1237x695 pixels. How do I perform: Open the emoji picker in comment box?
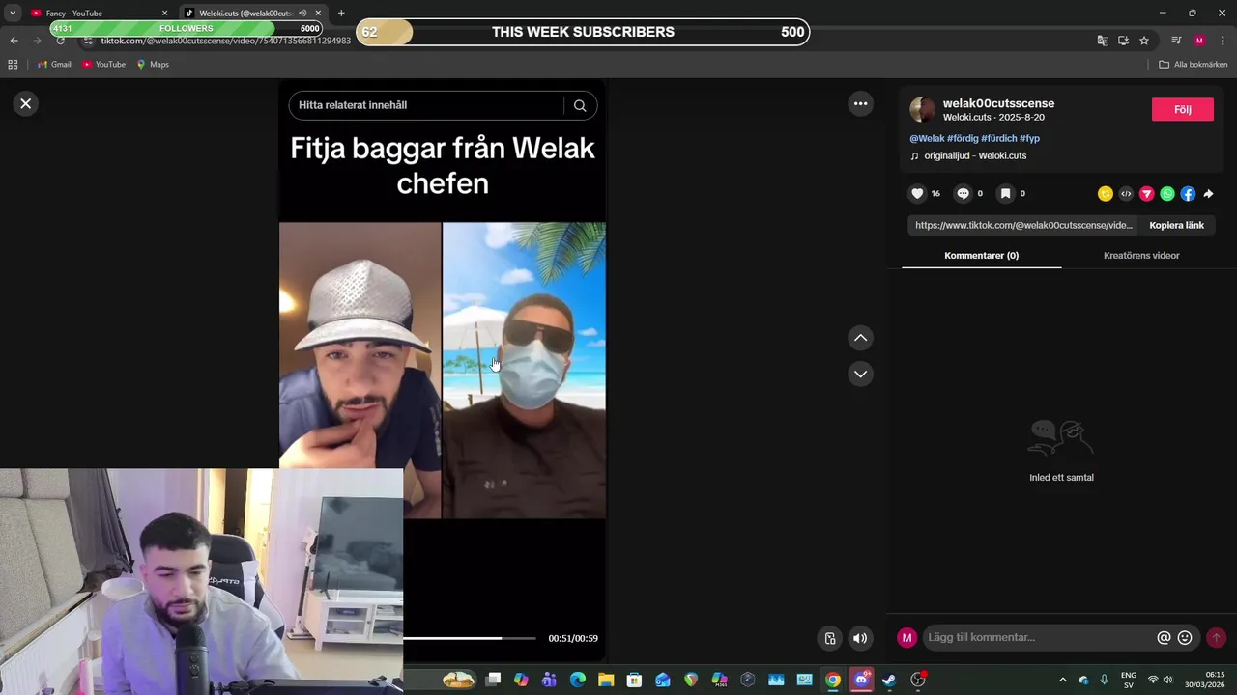[x=1185, y=637]
